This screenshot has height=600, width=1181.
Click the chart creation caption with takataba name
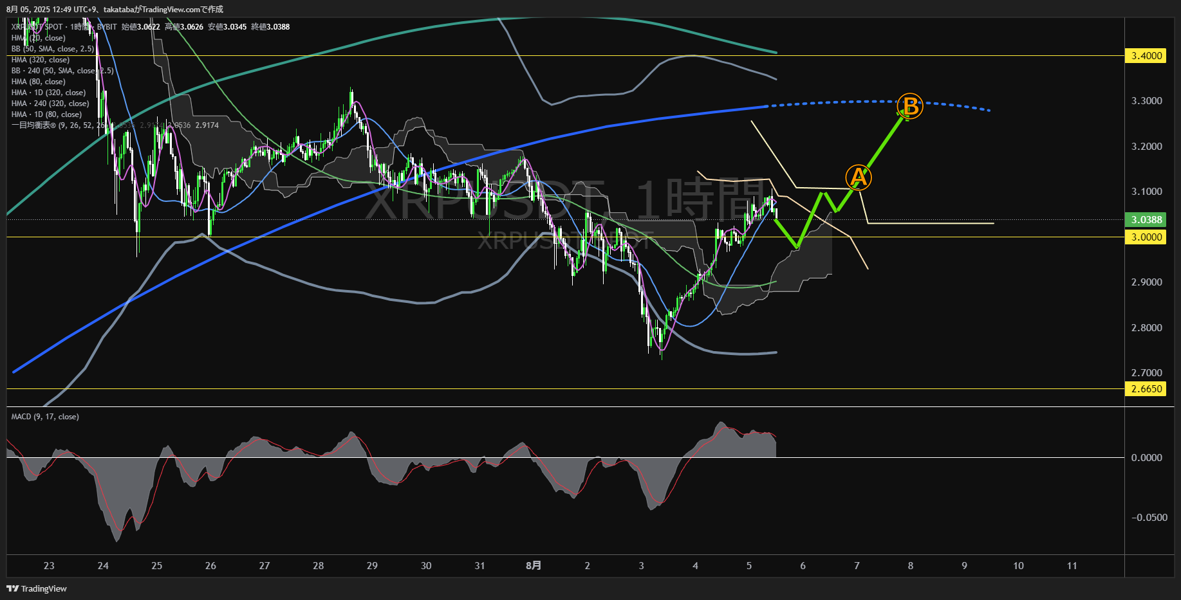pos(115,9)
